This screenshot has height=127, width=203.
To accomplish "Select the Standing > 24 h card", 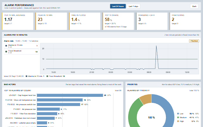I will (x=152, y=21).
